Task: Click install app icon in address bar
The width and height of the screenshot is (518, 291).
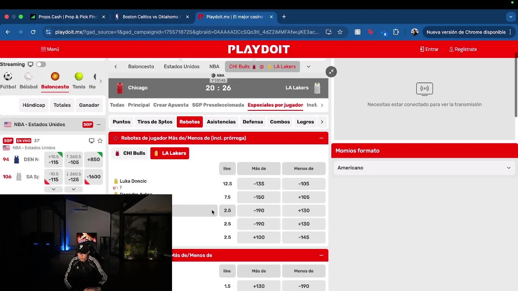Action: tap(329, 32)
